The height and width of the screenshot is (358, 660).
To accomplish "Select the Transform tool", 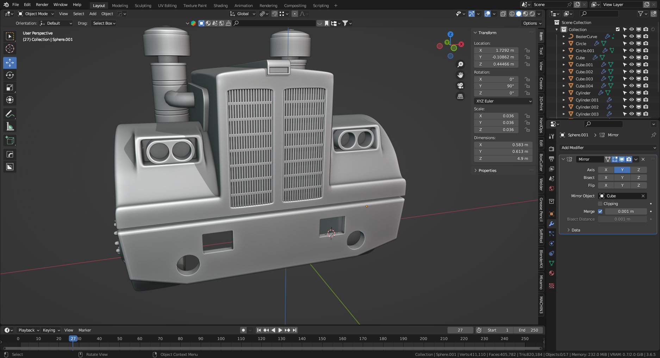I will click(10, 100).
